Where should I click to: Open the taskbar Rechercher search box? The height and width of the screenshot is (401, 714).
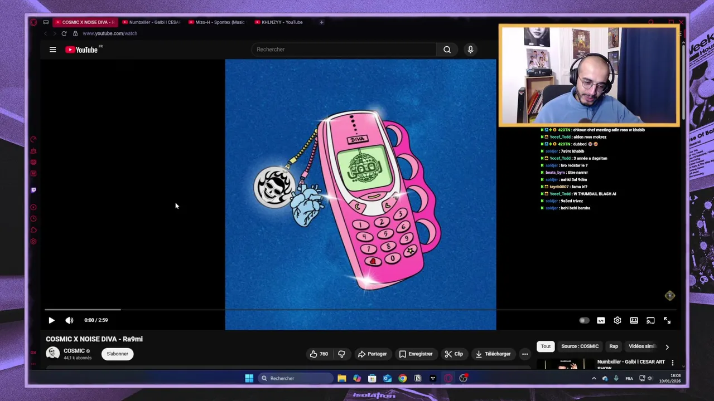pos(296,378)
